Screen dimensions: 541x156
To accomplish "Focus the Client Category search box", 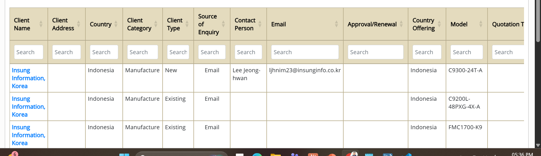I will [143, 52].
